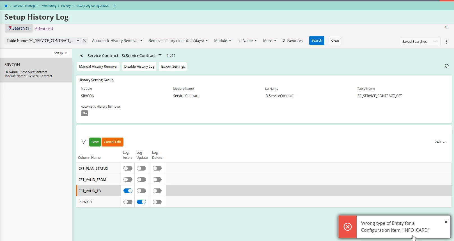
Task: Navigate to History breadcrumb
Action: coord(66,6)
